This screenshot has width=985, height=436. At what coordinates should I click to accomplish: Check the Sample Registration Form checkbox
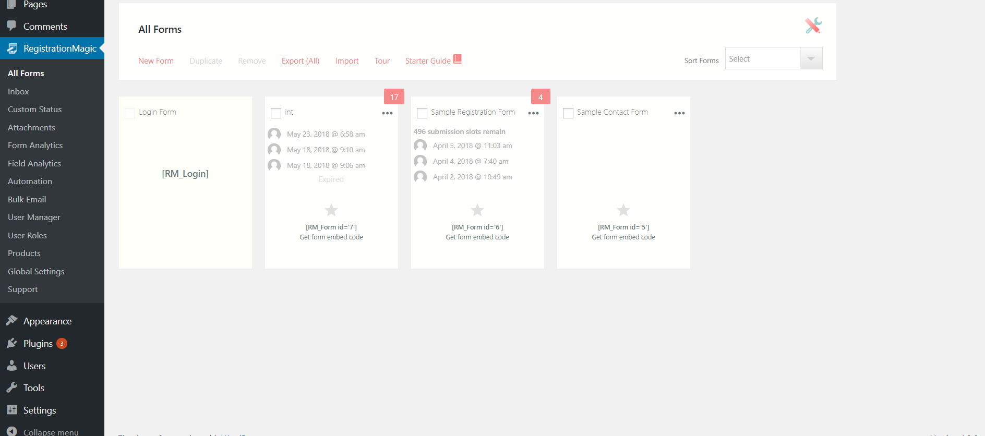click(422, 113)
